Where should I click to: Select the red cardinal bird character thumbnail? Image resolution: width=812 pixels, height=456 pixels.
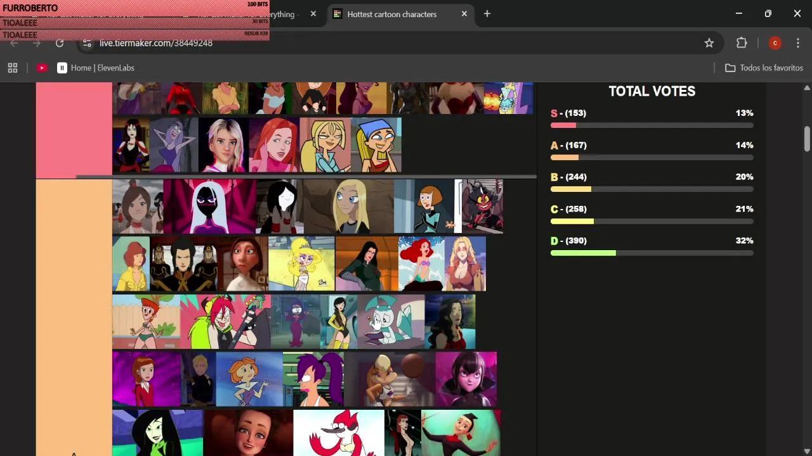tap(339, 433)
